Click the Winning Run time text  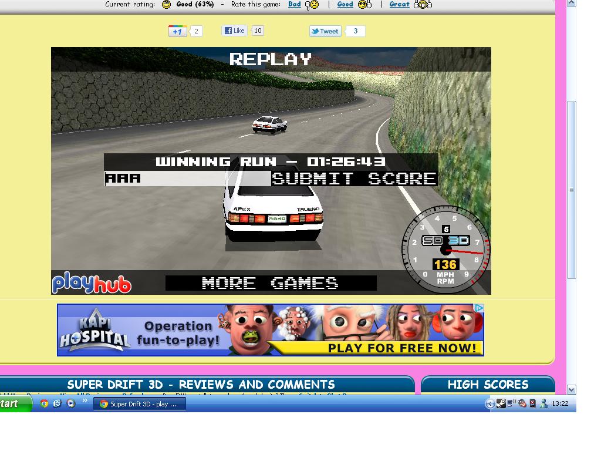point(270,161)
